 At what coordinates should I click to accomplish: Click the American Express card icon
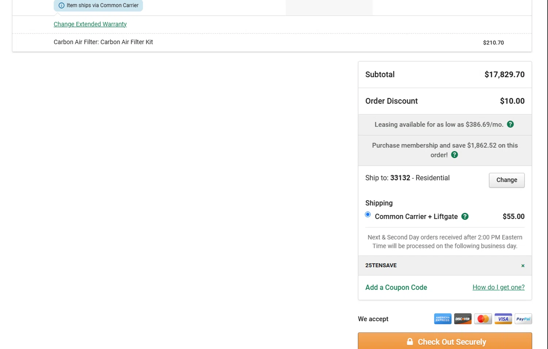pyautogui.click(x=443, y=319)
